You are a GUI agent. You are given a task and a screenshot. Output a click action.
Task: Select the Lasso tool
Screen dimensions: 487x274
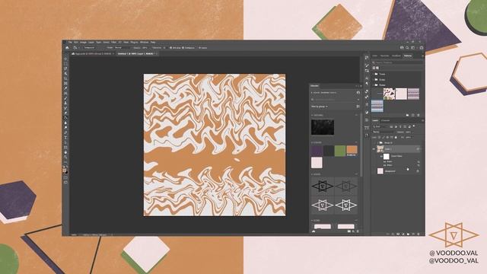[x=65, y=68]
